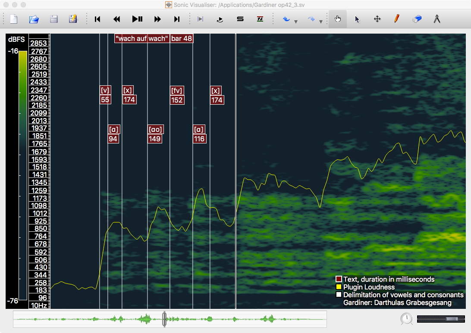Click the "wach auf wach" text label
The height and width of the screenshot is (333, 471).
(x=141, y=38)
